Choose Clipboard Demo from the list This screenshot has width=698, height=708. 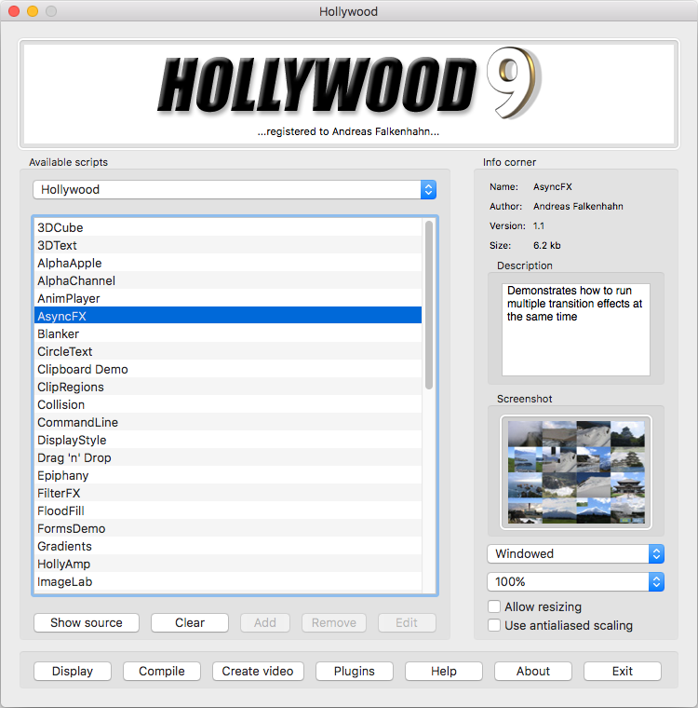click(83, 369)
